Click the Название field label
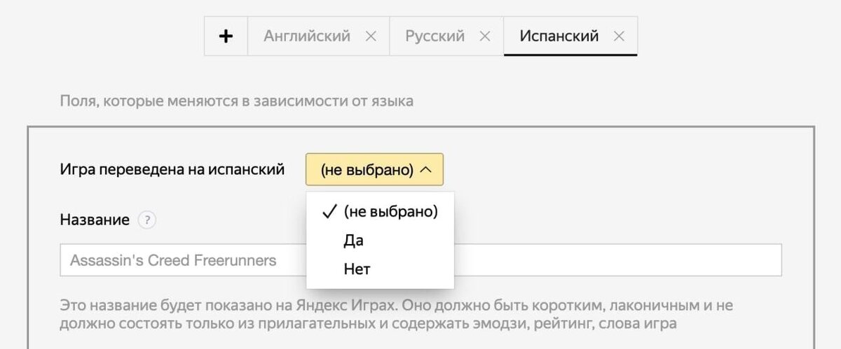Image resolution: width=841 pixels, height=349 pixels. pyautogui.click(x=95, y=220)
